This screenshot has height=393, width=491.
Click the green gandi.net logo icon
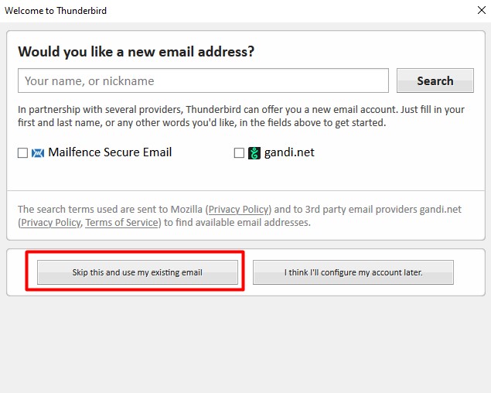click(x=254, y=153)
